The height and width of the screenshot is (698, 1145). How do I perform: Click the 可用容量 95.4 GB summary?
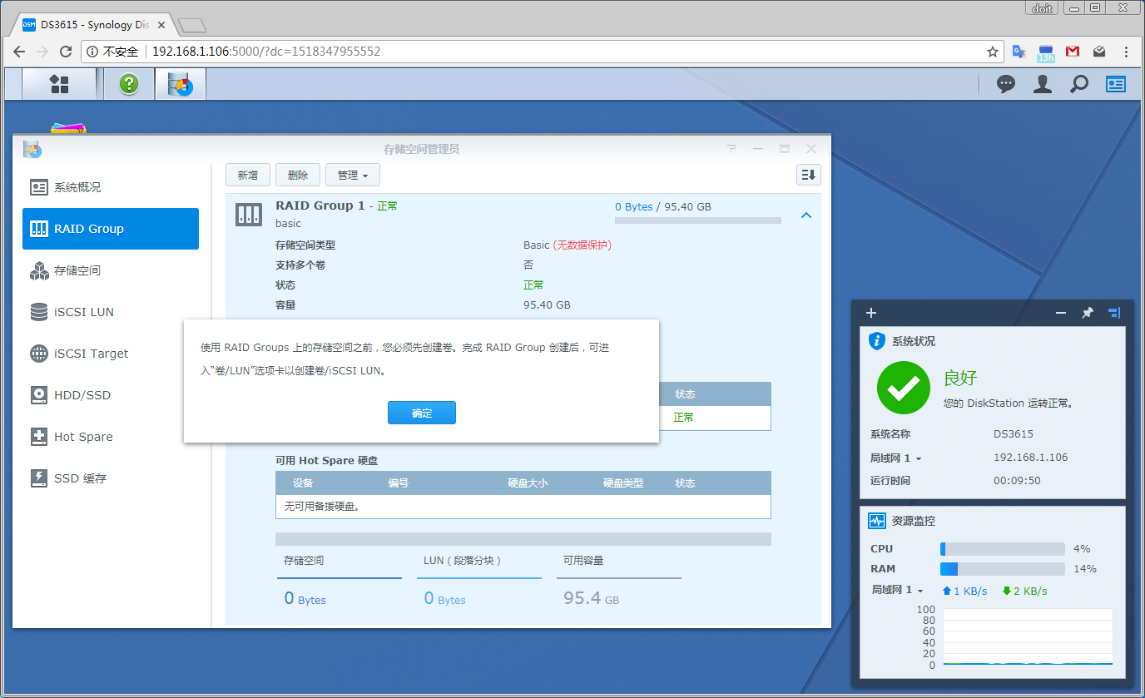coord(619,581)
